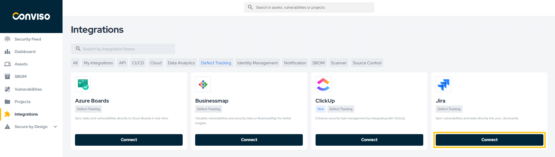Filter by Notification category
The height and width of the screenshot is (157, 555).
click(295, 63)
